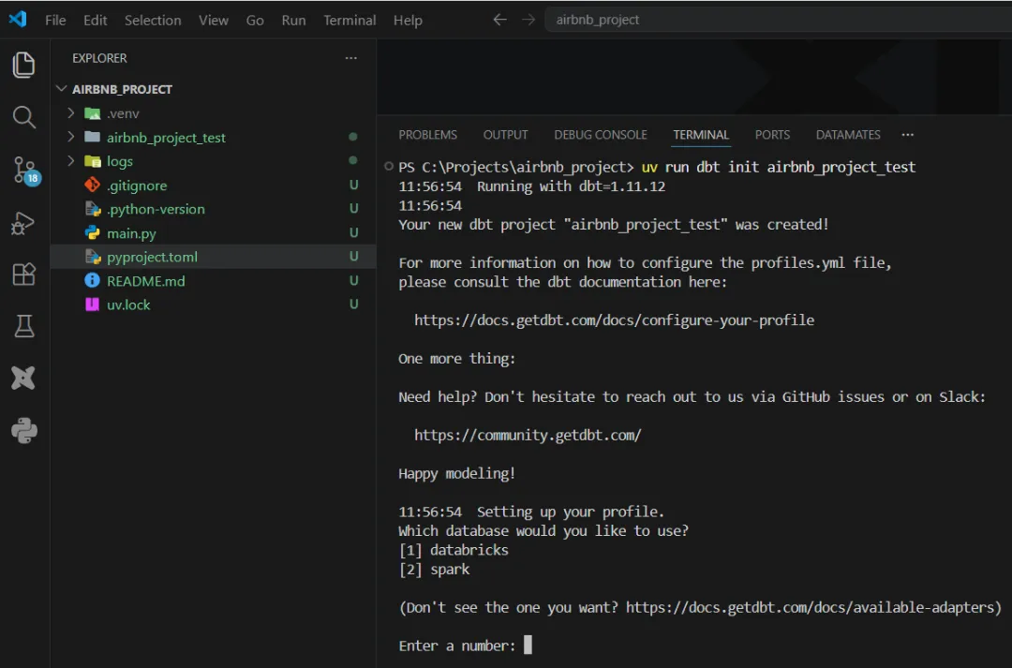Click the '[2] spark' option text

tap(434, 570)
